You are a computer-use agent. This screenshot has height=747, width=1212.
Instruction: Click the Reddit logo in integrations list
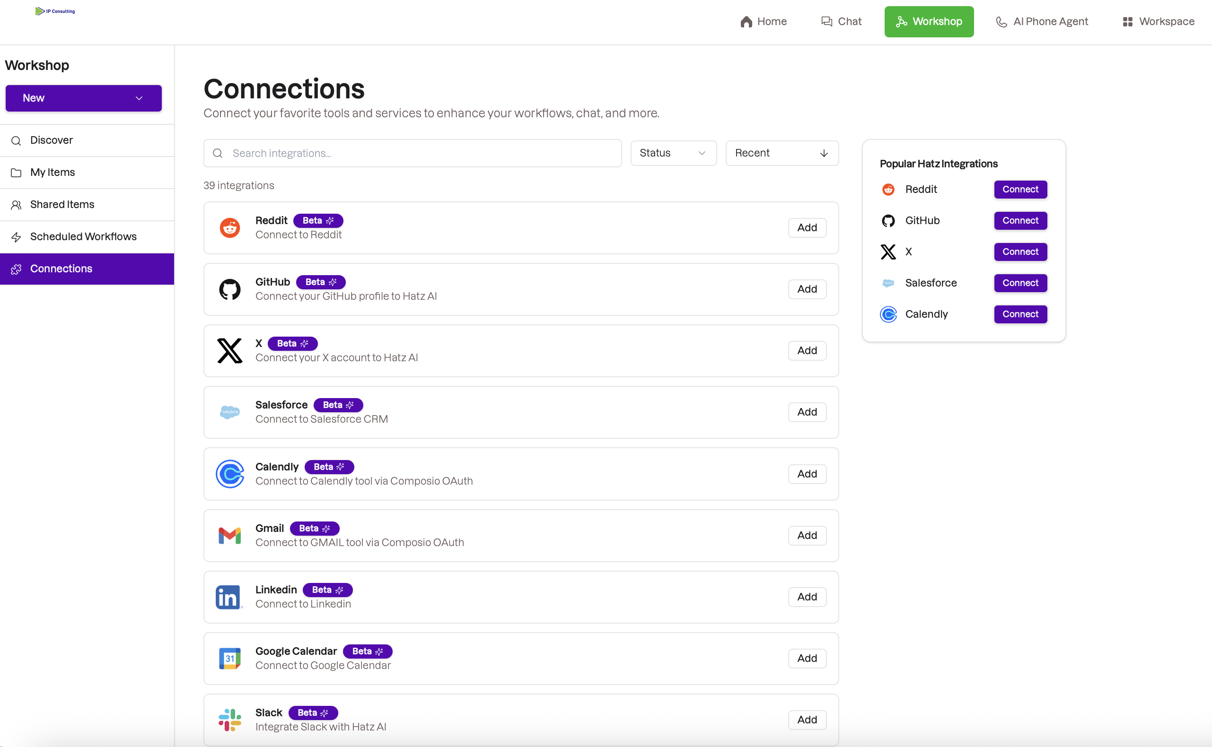230,228
